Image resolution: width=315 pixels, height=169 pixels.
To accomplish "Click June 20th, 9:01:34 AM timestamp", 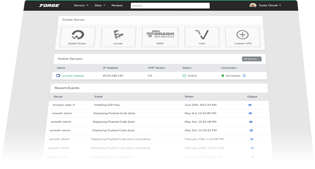I will (200, 105).
